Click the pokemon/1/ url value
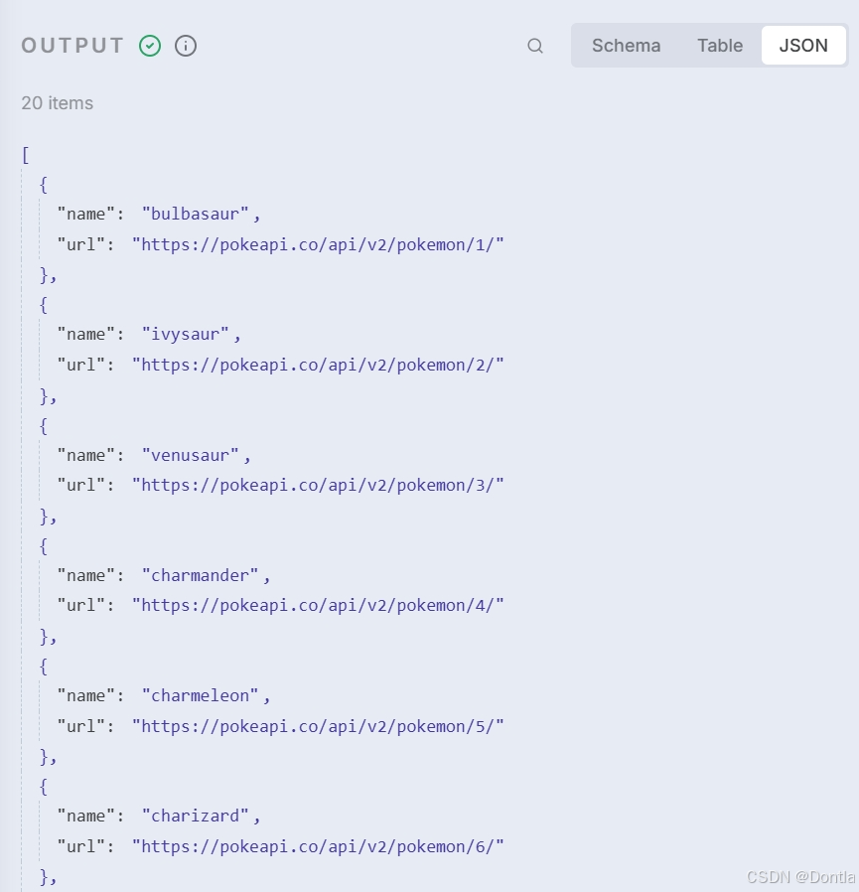Screen dimensions: 859x892 (318, 244)
